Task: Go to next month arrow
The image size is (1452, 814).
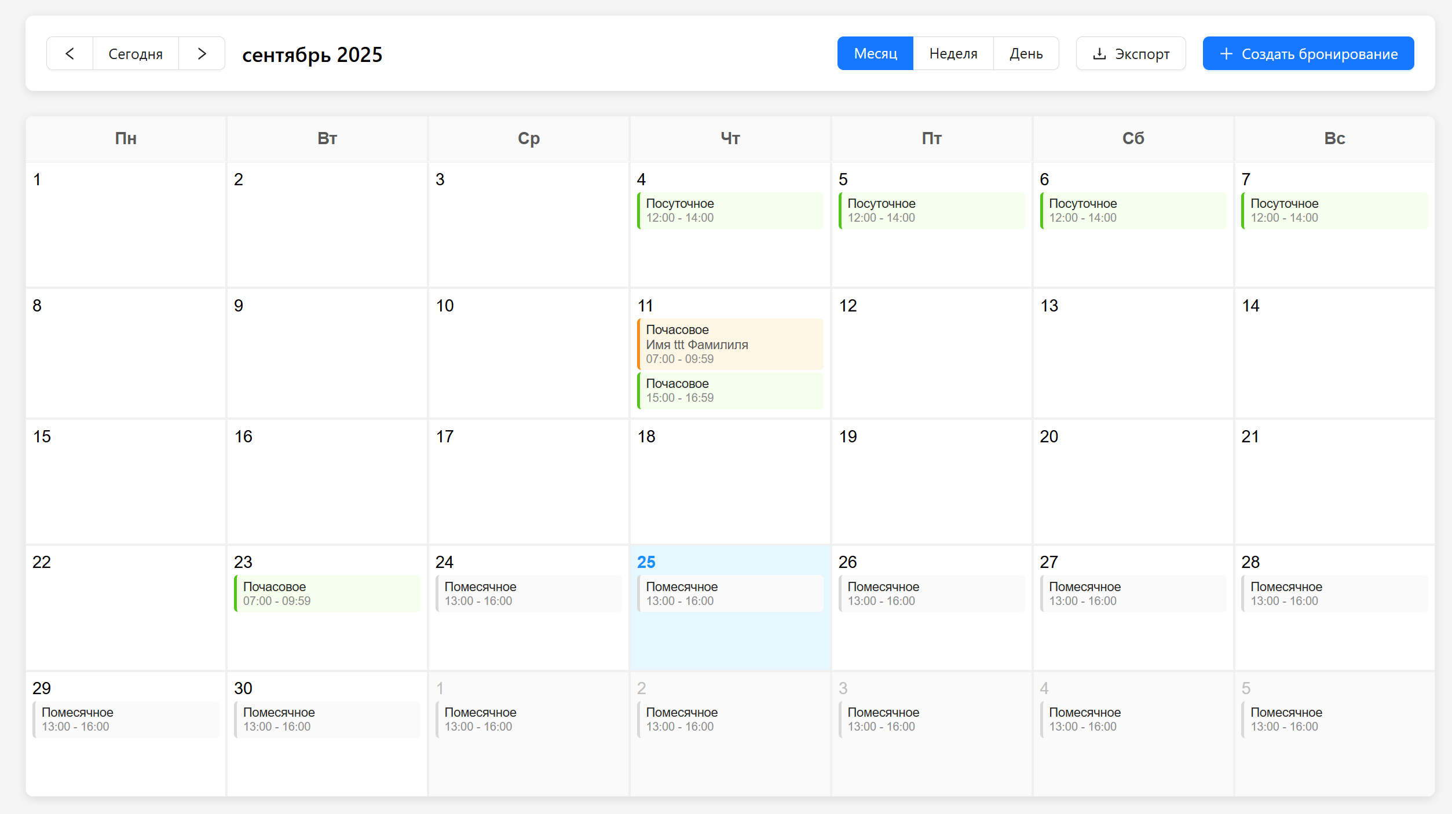Action: (x=202, y=54)
